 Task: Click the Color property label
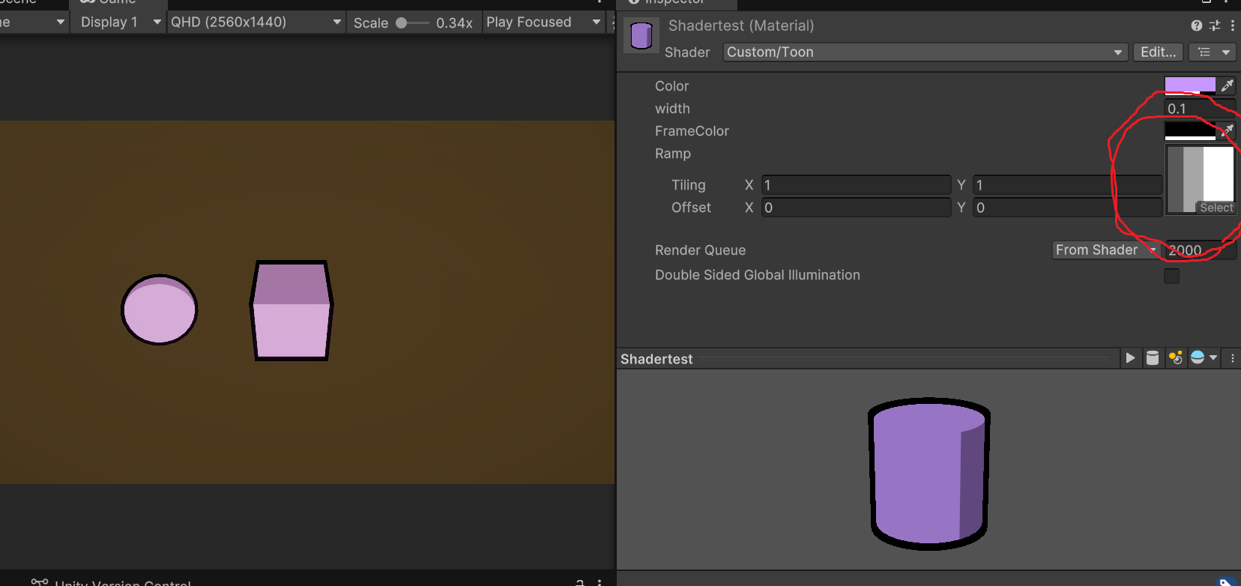(671, 86)
